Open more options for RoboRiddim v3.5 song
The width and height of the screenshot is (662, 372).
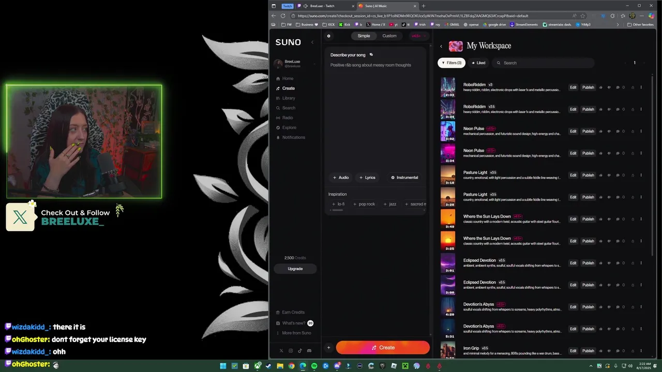click(641, 110)
